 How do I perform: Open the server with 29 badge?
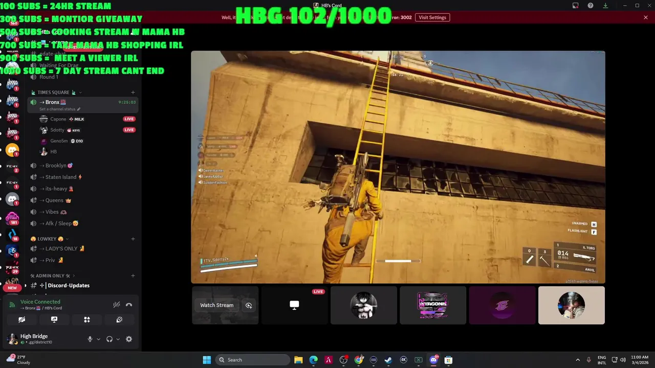(x=12, y=267)
